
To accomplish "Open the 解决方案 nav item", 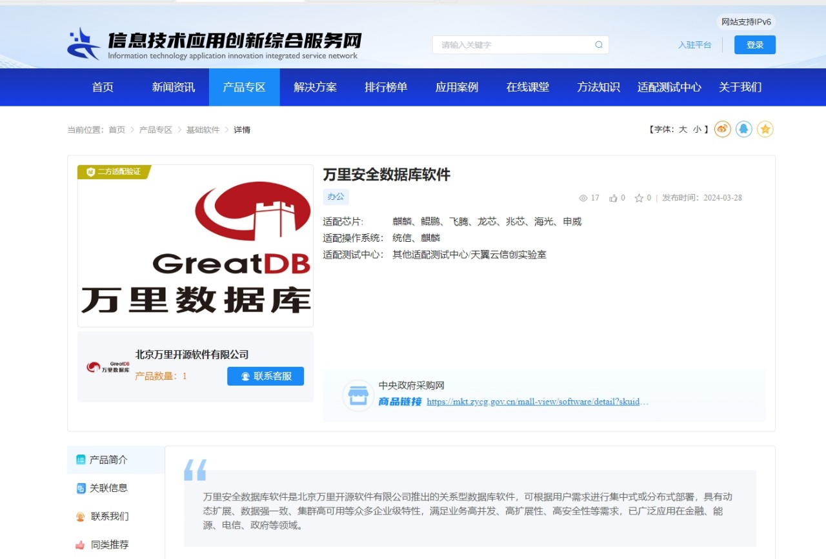I will [x=316, y=87].
